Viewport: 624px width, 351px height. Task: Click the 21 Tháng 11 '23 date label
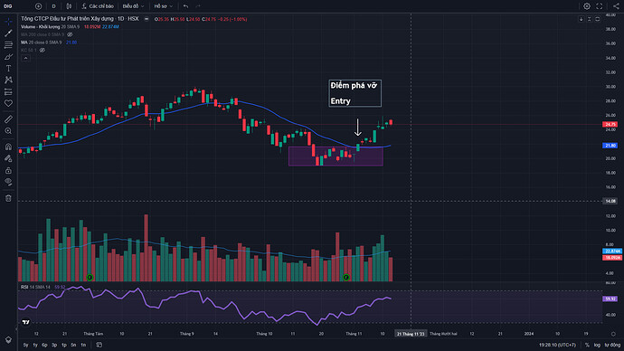pyautogui.click(x=411, y=334)
